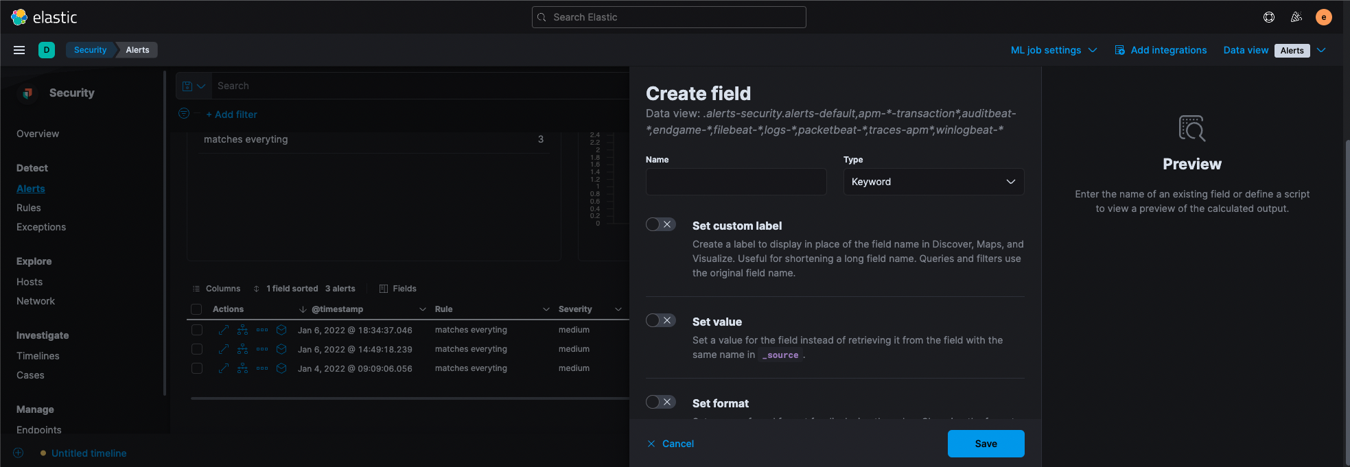Cancel the Create field flyout
This screenshot has height=467, width=1350.
pyautogui.click(x=671, y=444)
